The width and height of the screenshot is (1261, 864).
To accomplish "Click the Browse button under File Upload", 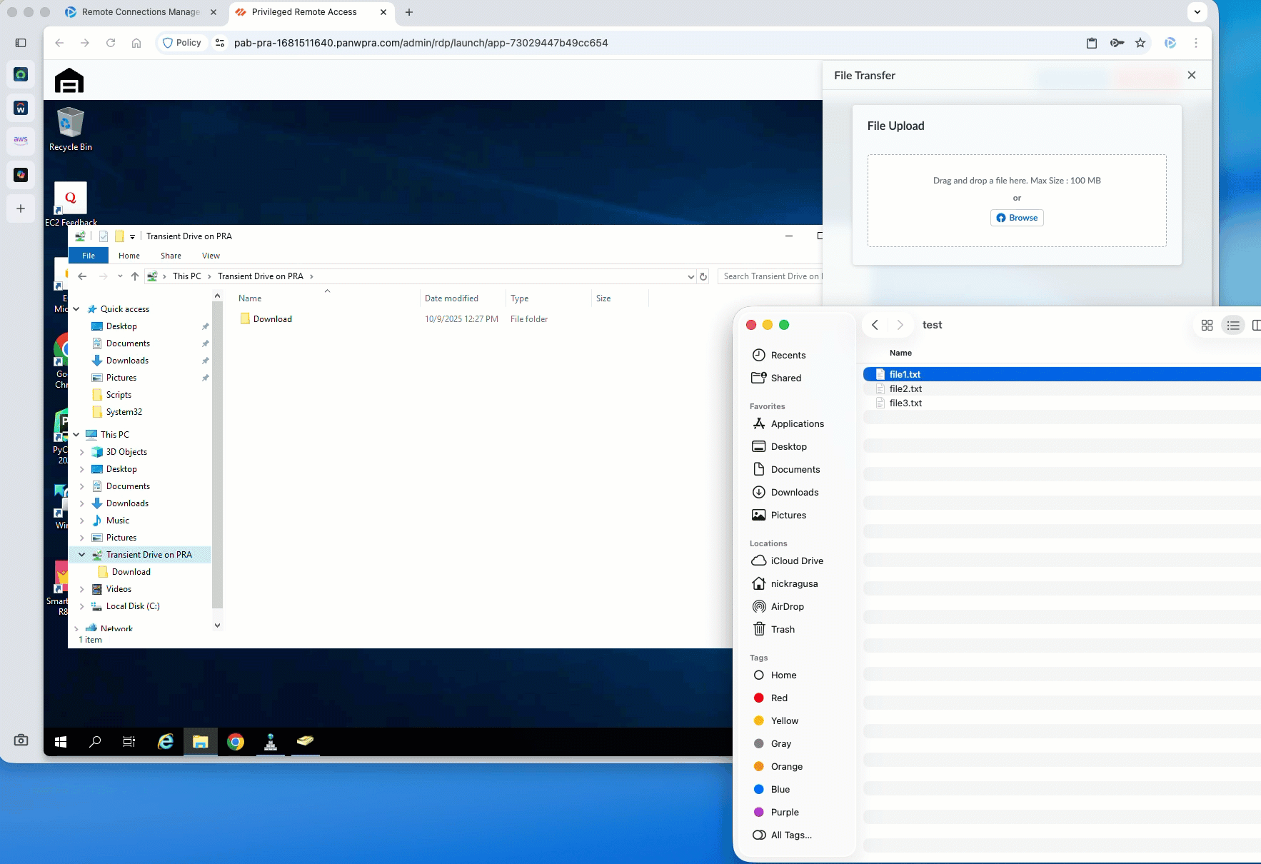I will tap(1017, 218).
